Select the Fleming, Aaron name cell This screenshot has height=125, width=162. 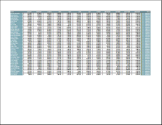click(x=16, y=43)
